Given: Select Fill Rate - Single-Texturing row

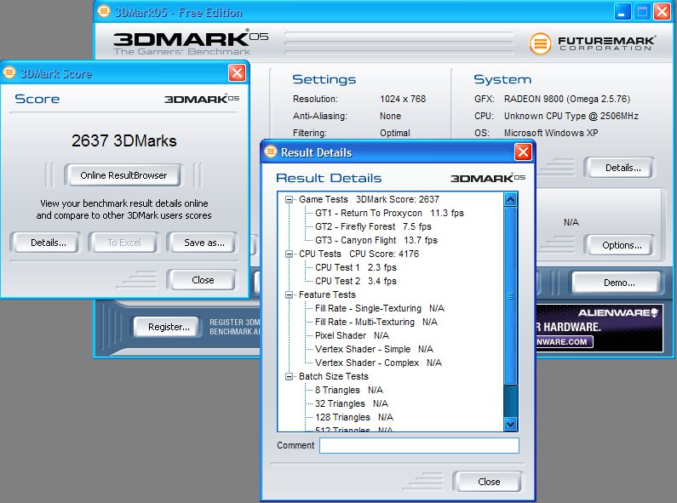Looking at the screenshot, I should tap(380, 308).
